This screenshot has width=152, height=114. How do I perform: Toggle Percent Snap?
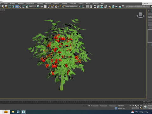click(56, 7)
